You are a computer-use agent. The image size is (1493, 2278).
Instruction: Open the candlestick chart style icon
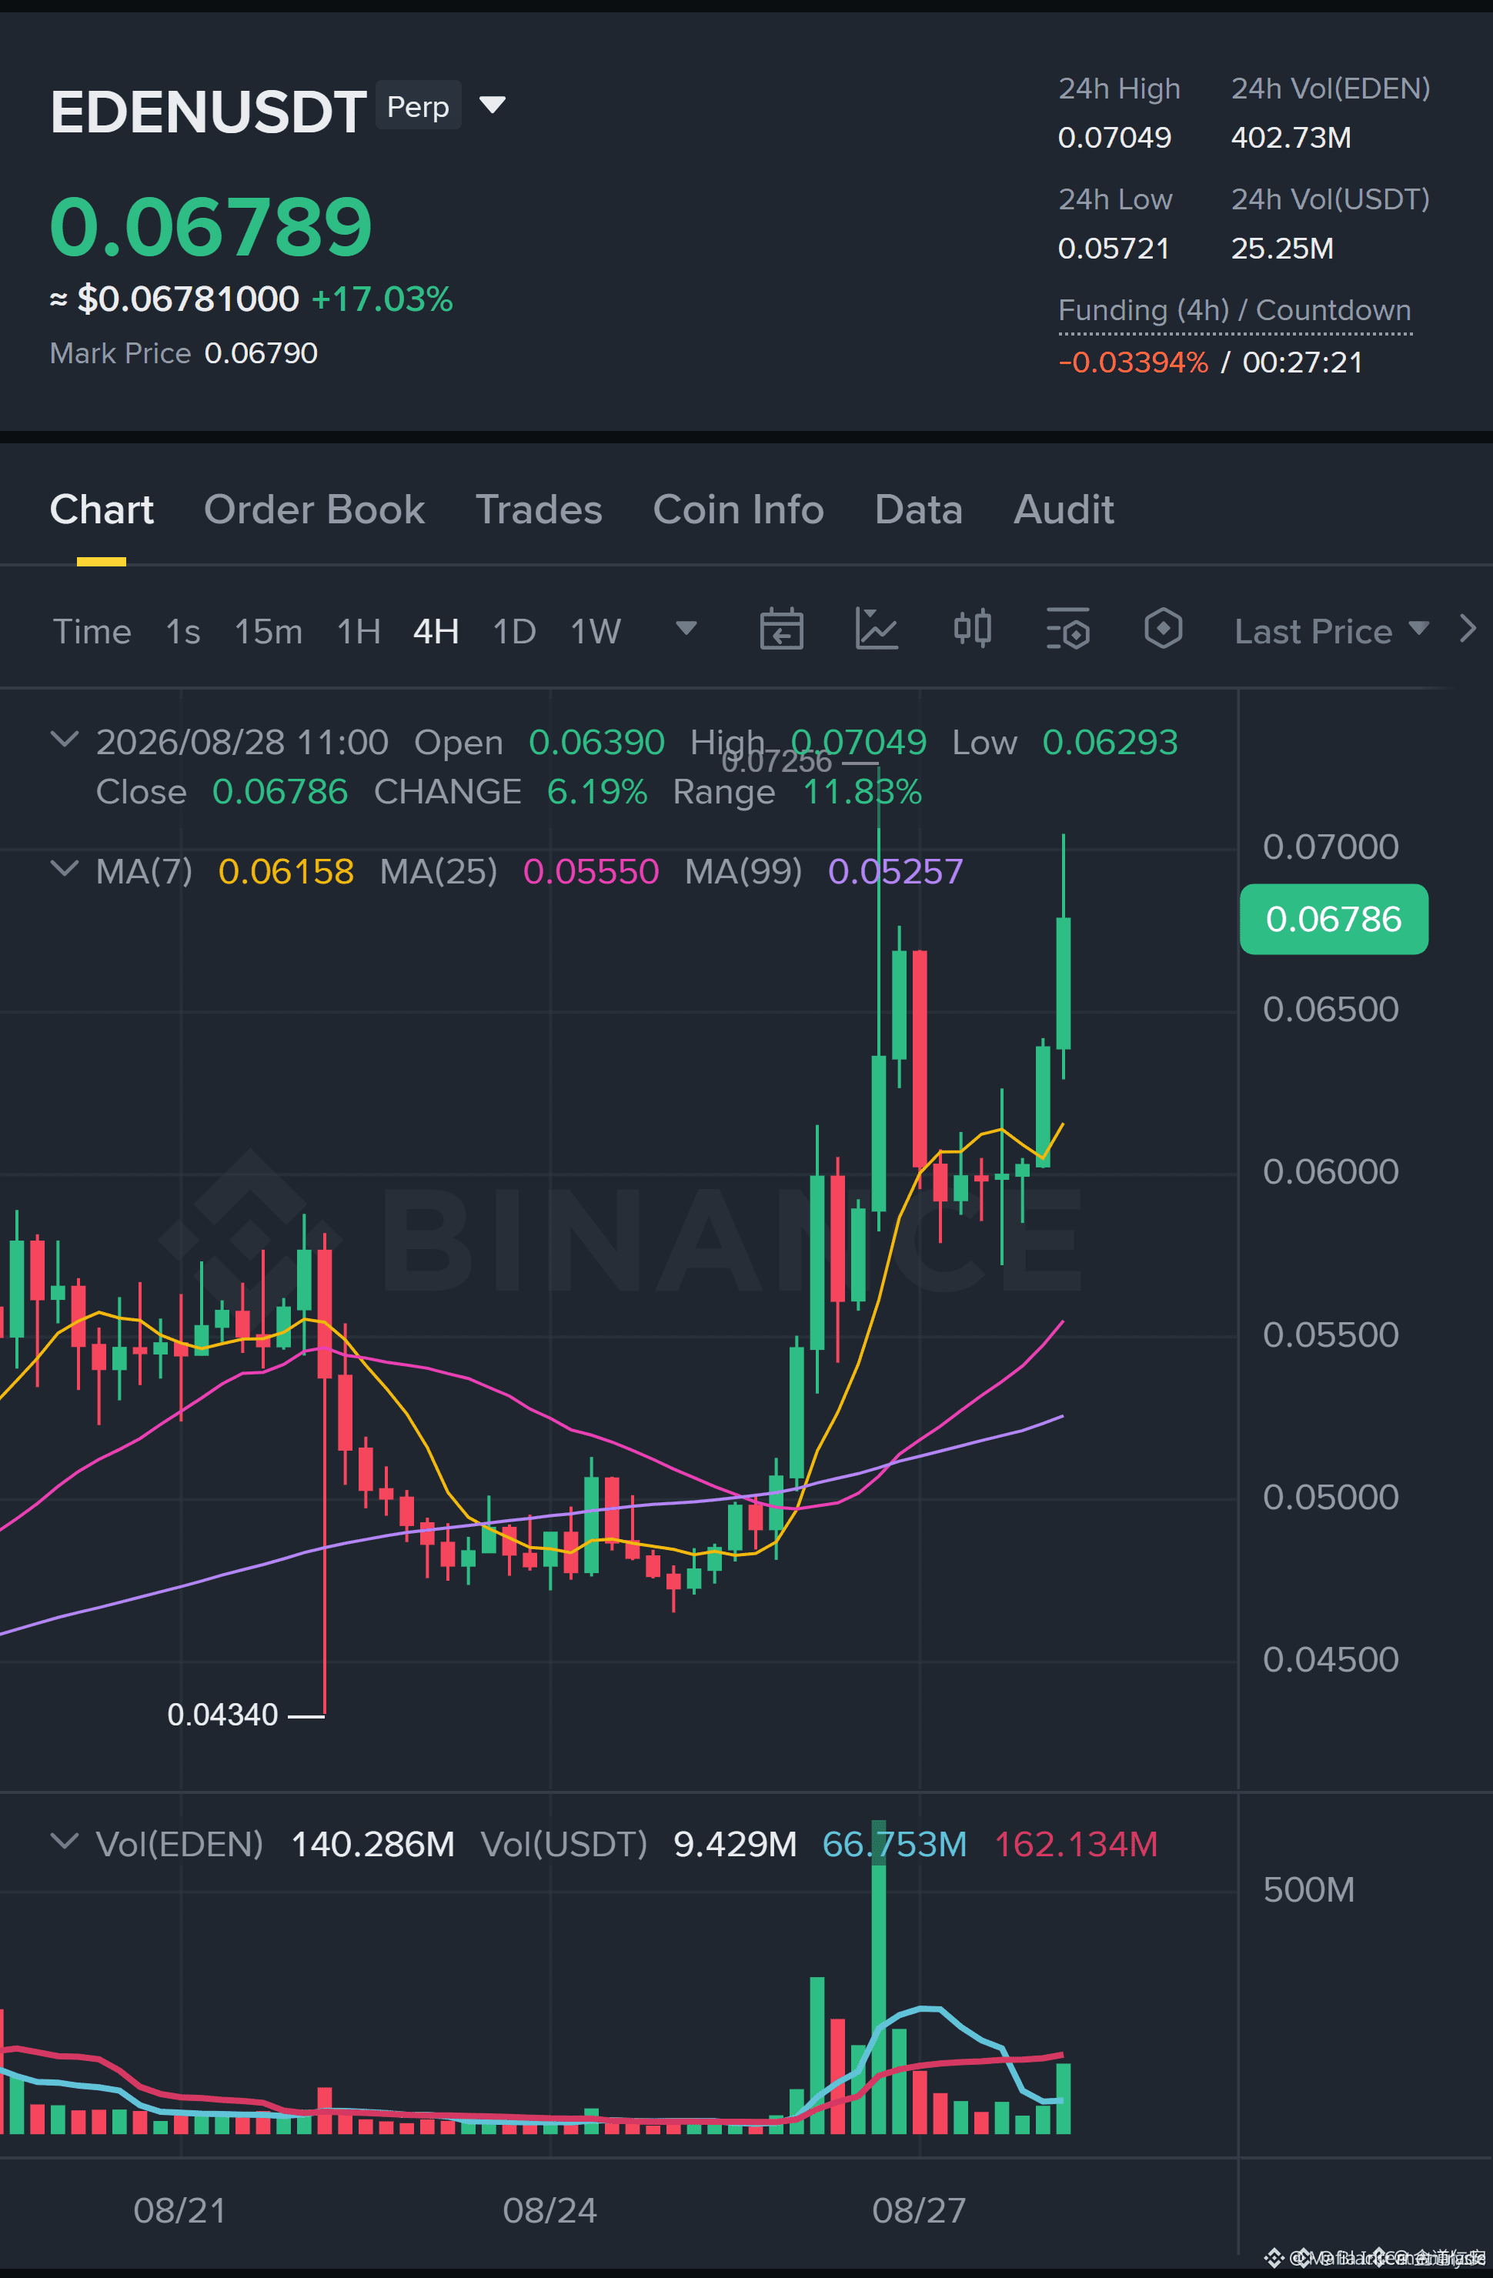(972, 630)
